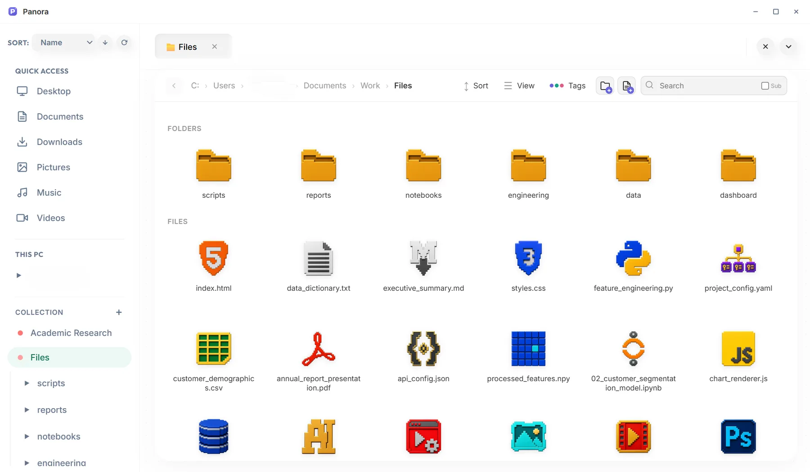Select the database file icon
810x472 pixels.
pyautogui.click(x=214, y=436)
